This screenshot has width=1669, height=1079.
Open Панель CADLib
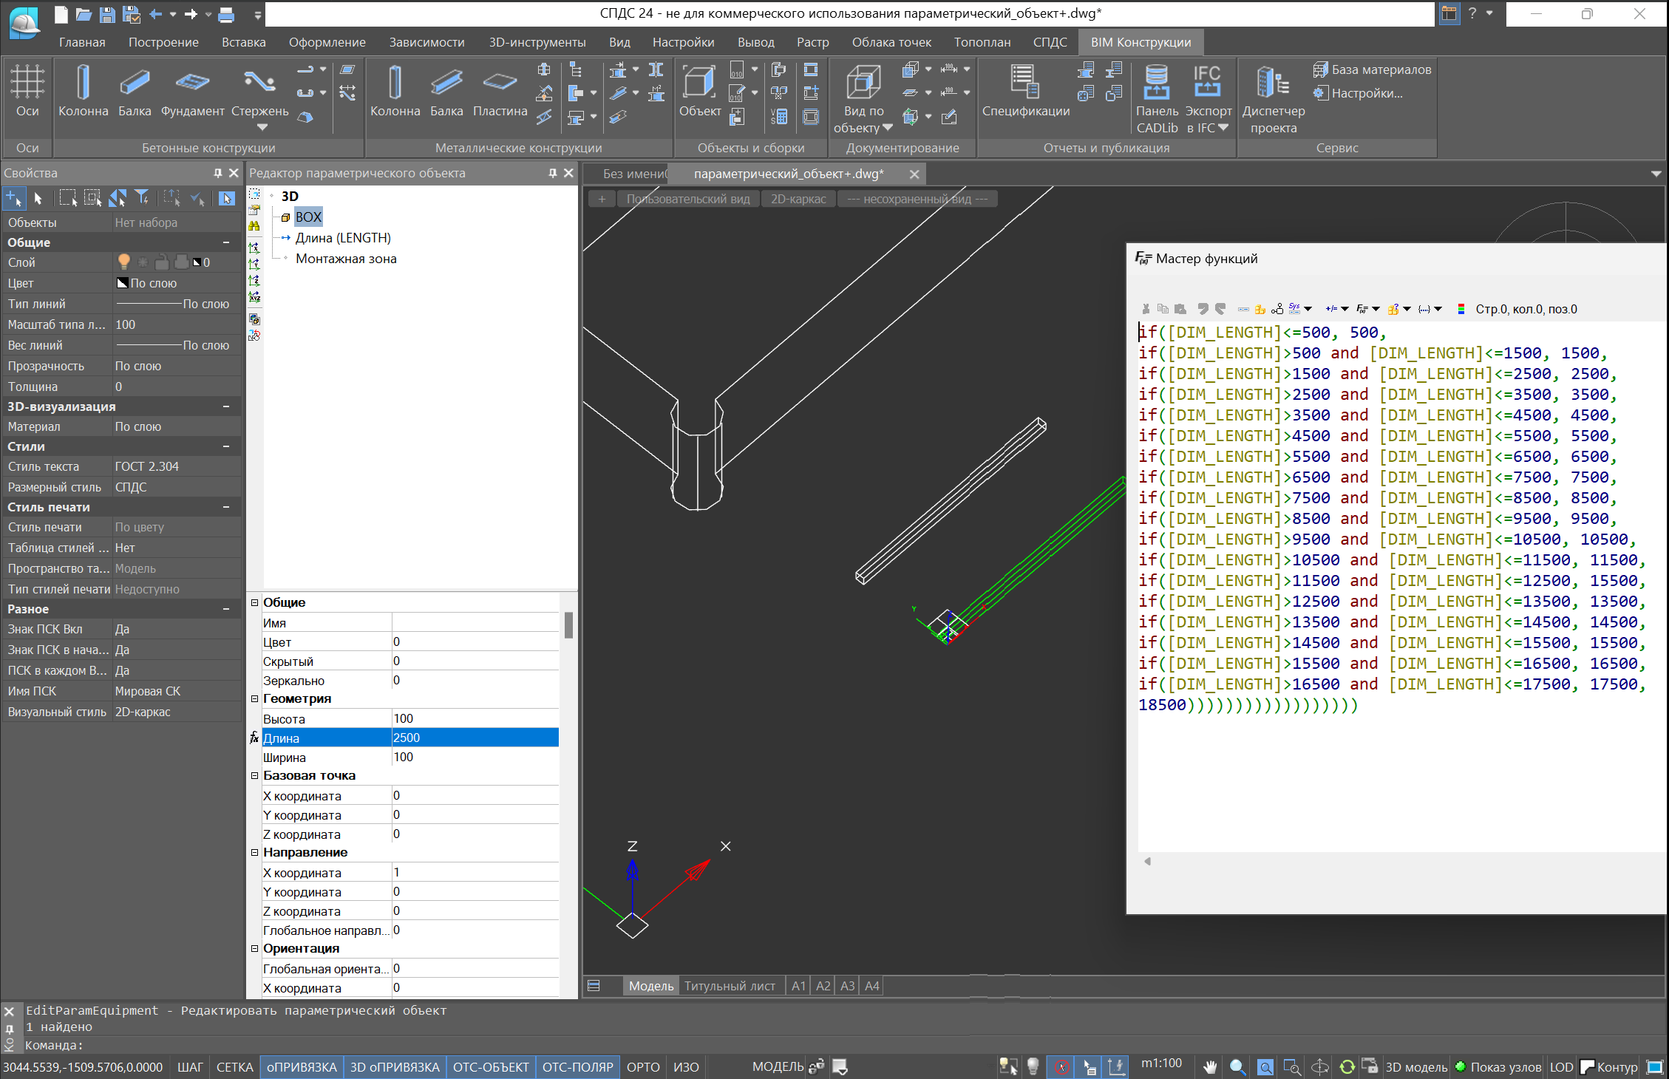tap(1157, 98)
